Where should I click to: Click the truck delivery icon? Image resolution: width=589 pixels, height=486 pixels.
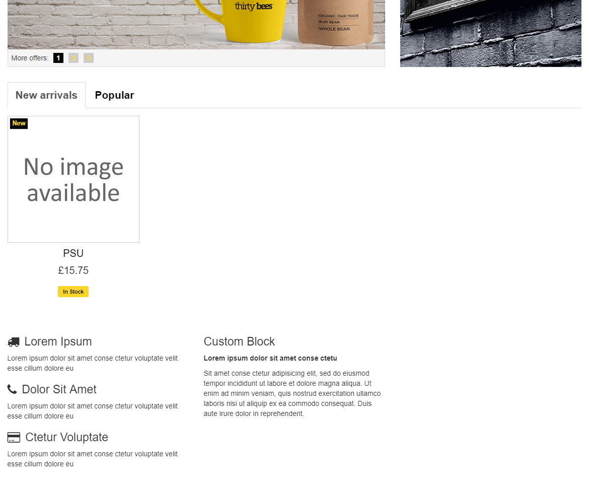pyautogui.click(x=14, y=342)
